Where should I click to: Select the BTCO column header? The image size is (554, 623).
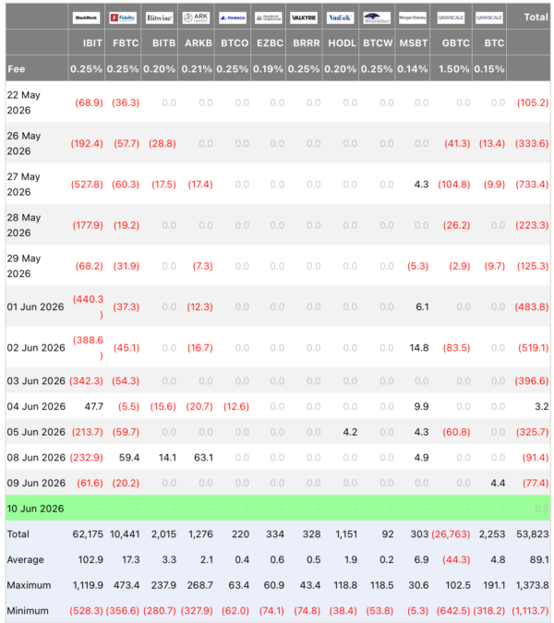coord(235,42)
